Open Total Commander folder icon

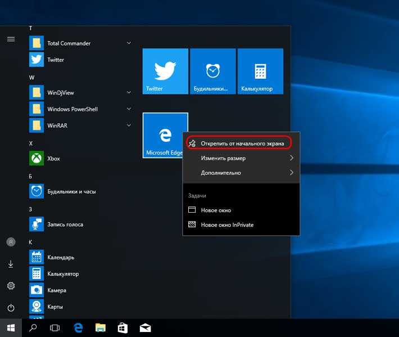37,43
